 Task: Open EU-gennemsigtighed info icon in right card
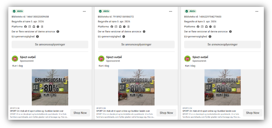tap(210, 37)
